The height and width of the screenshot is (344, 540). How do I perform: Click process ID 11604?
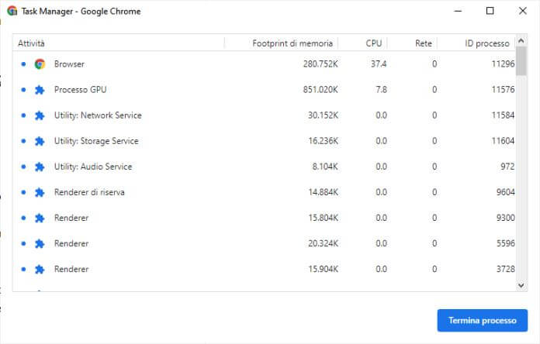tap(503, 141)
